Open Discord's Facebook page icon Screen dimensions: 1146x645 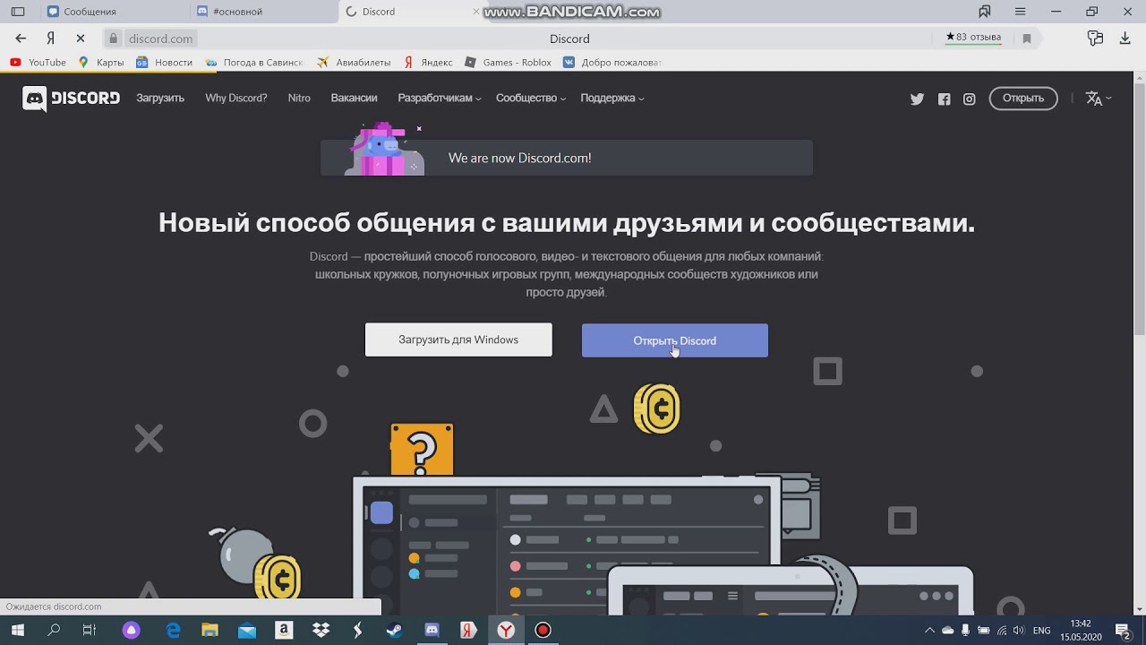[x=944, y=99]
